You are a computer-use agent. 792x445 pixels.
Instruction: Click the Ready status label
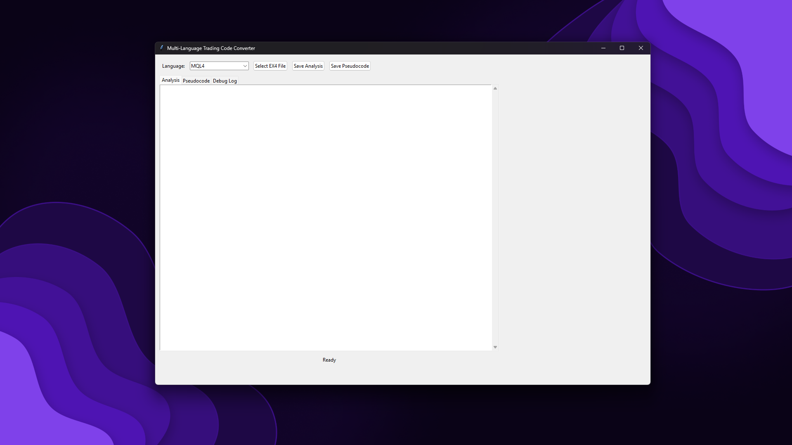tap(329, 360)
